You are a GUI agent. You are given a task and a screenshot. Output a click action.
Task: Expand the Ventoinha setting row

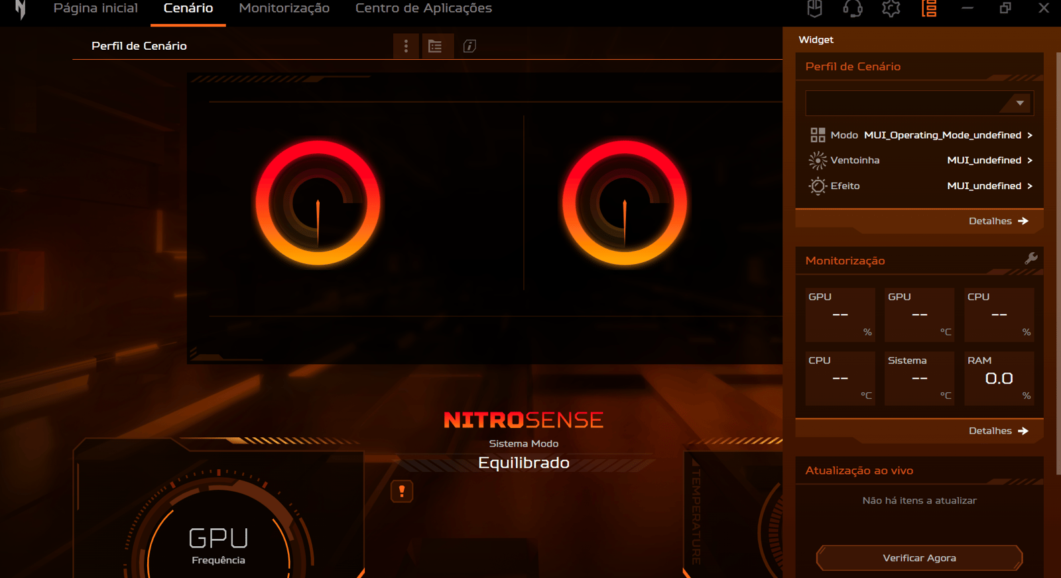tap(920, 160)
